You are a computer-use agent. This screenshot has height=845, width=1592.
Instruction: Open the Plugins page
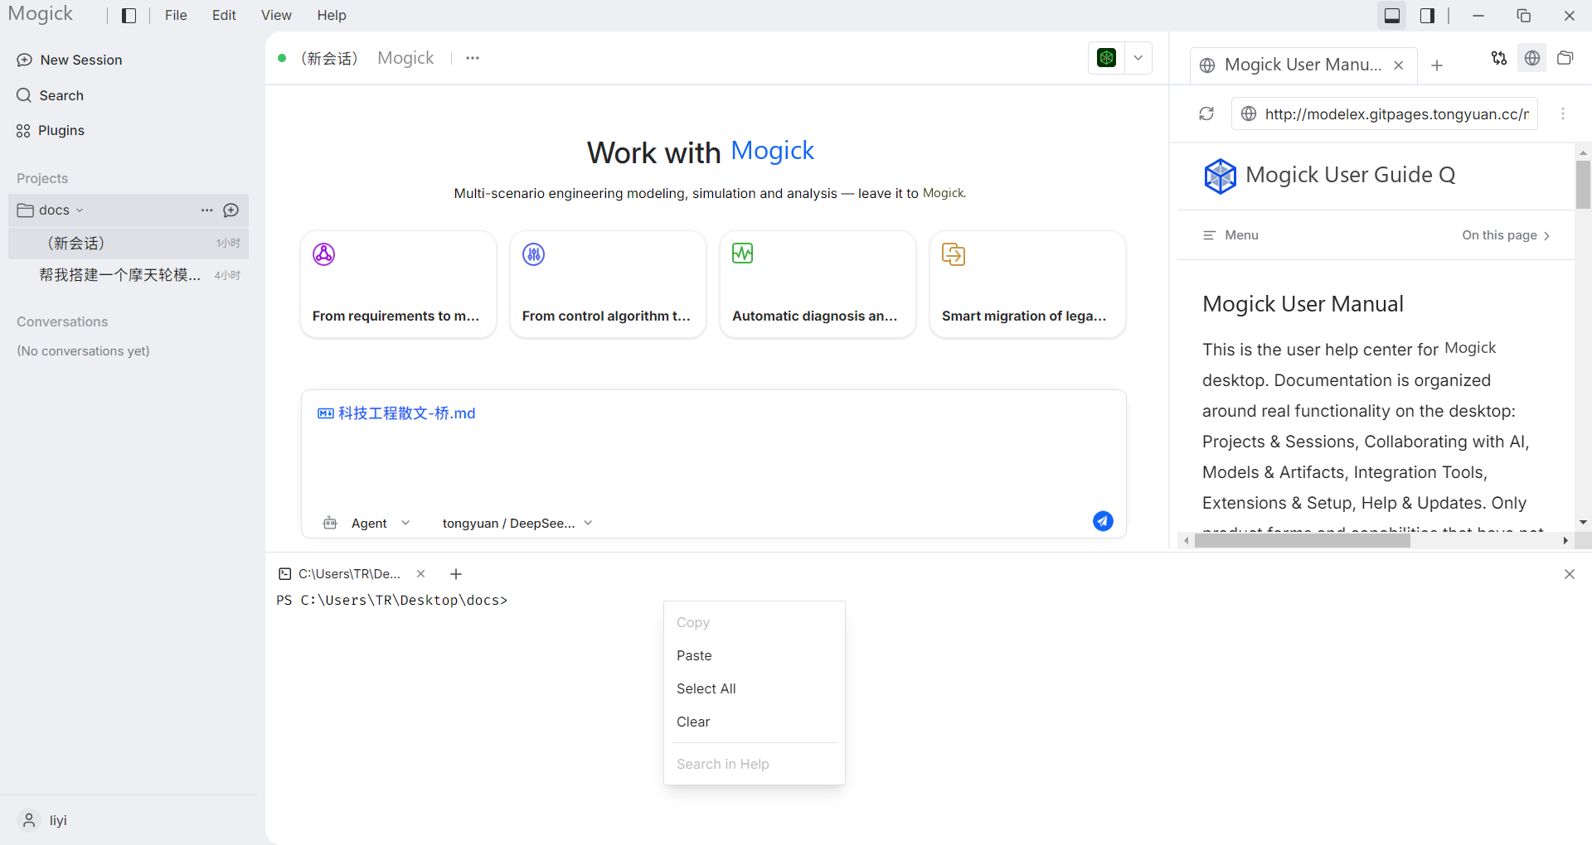51,130
